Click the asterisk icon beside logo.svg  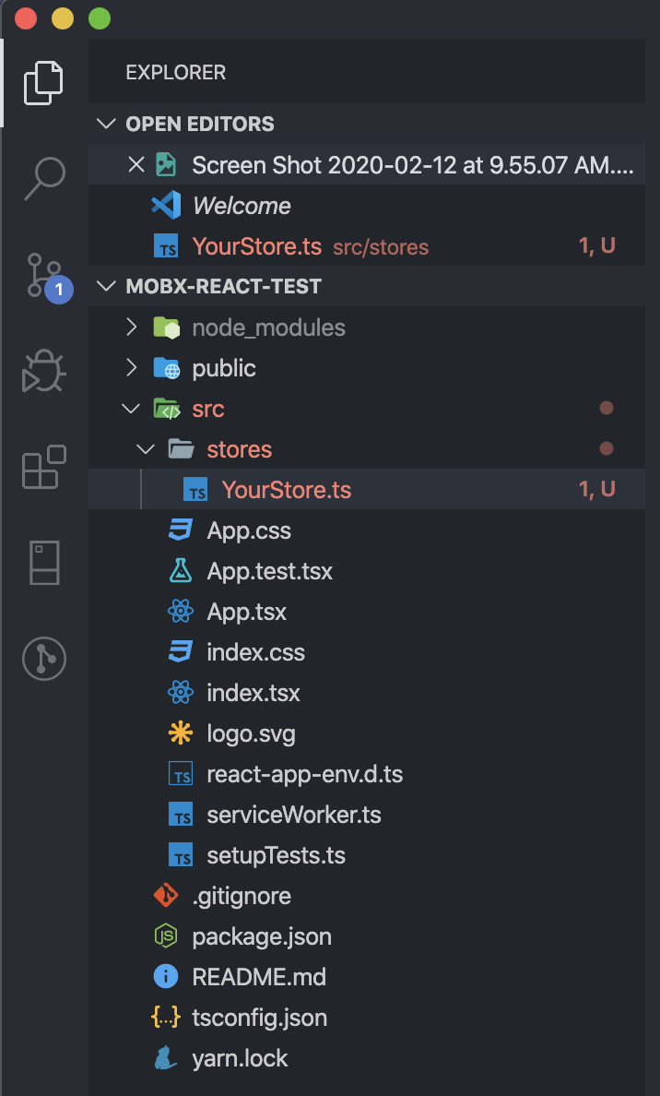pos(181,733)
